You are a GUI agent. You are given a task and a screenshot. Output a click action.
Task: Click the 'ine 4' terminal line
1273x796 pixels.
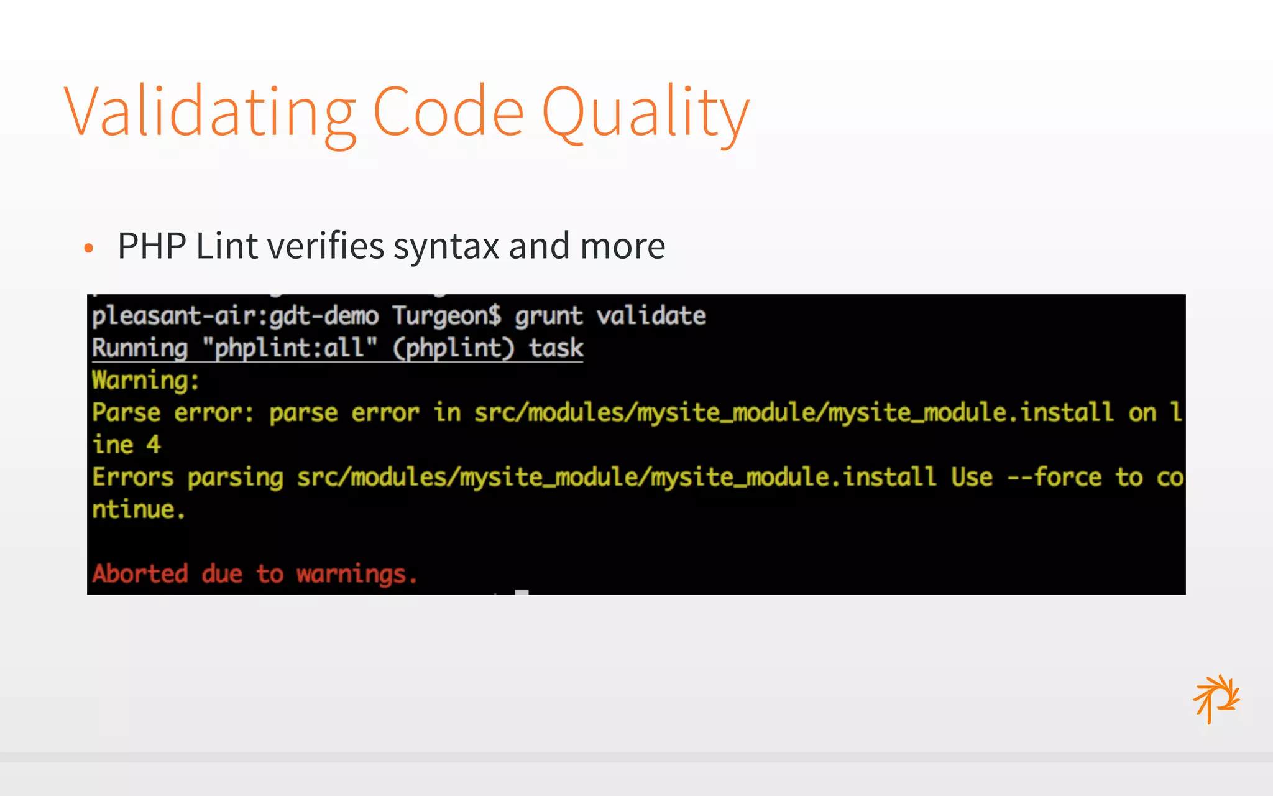point(126,445)
